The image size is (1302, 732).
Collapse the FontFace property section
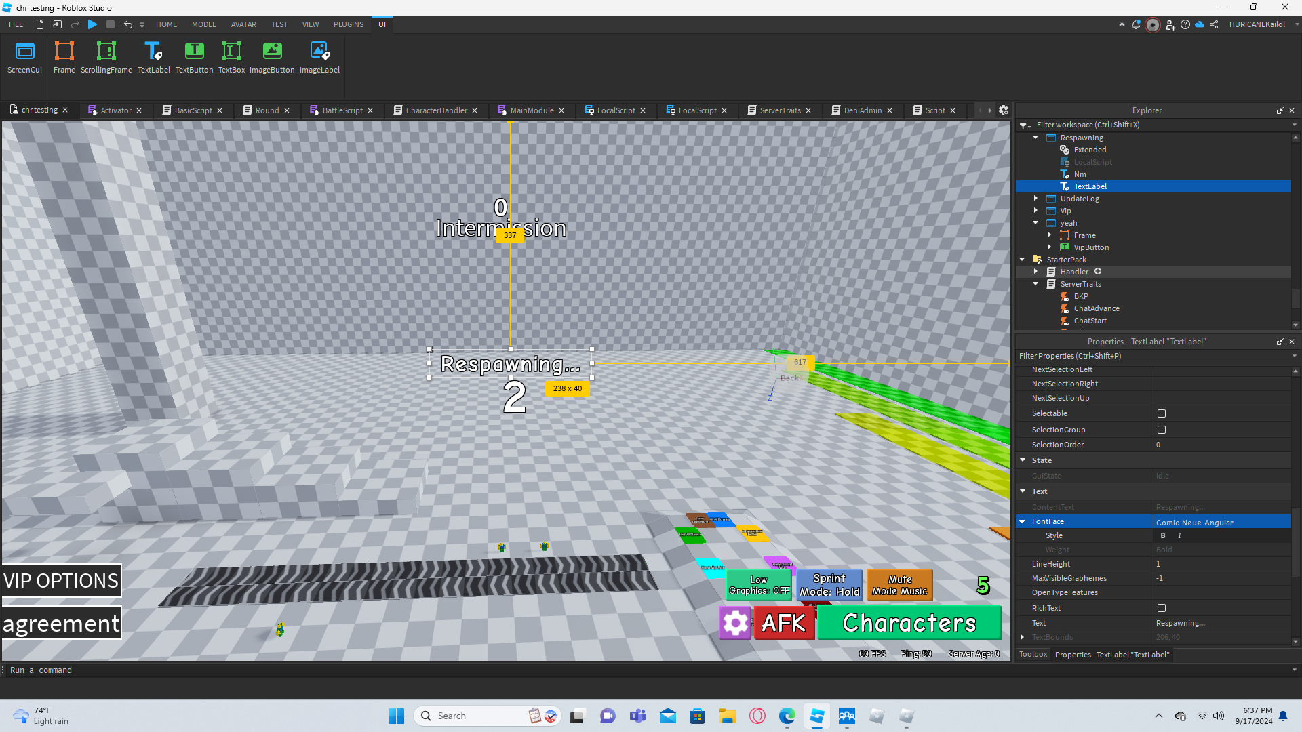(1023, 521)
